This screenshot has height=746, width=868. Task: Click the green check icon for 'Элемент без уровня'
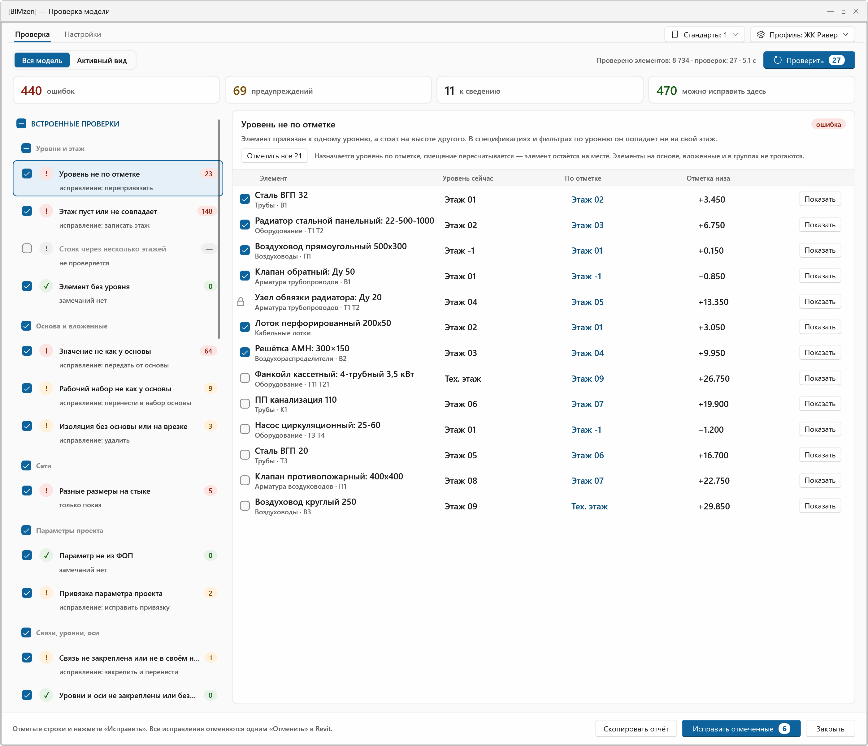point(46,286)
